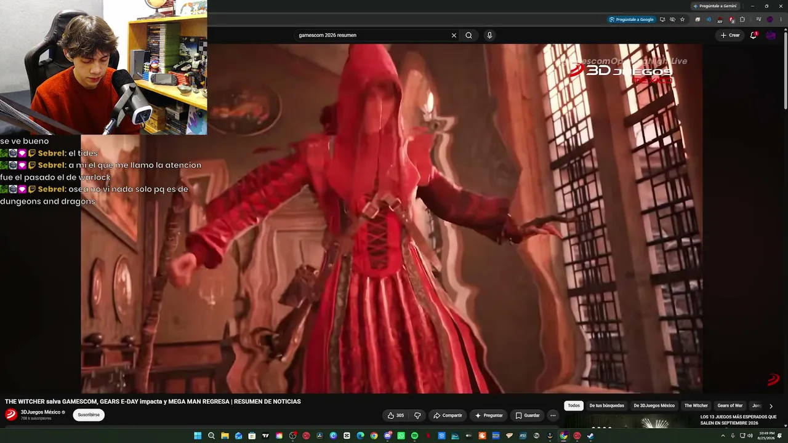This screenshot has height=443, width=788.
Task: Click the Pregúntale a Google button
Action: pos(632,20)
